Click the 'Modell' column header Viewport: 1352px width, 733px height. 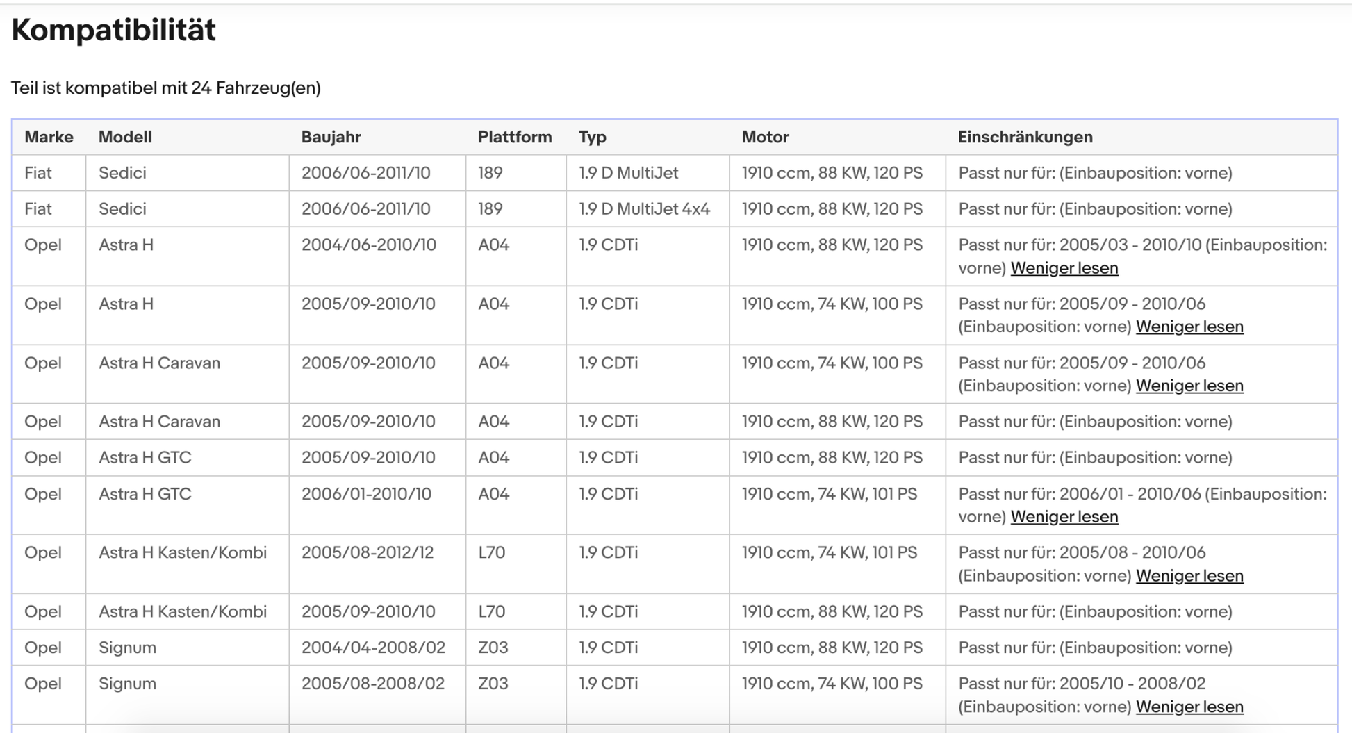pyautogui.click(x=125, y=137)
